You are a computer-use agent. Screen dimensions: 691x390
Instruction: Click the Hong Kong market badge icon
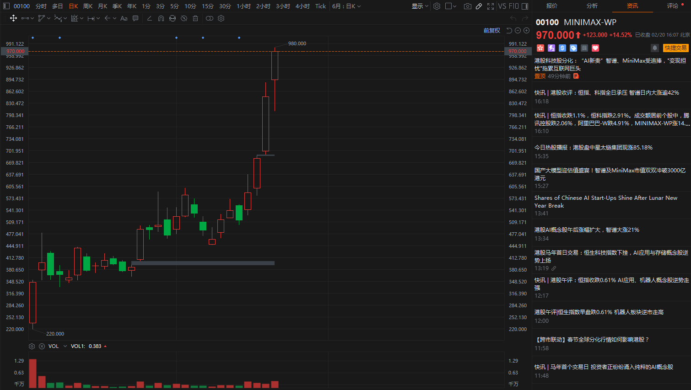coord(540,48)
